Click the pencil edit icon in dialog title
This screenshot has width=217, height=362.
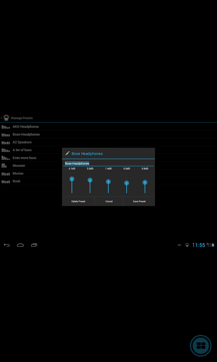point(67,153)
